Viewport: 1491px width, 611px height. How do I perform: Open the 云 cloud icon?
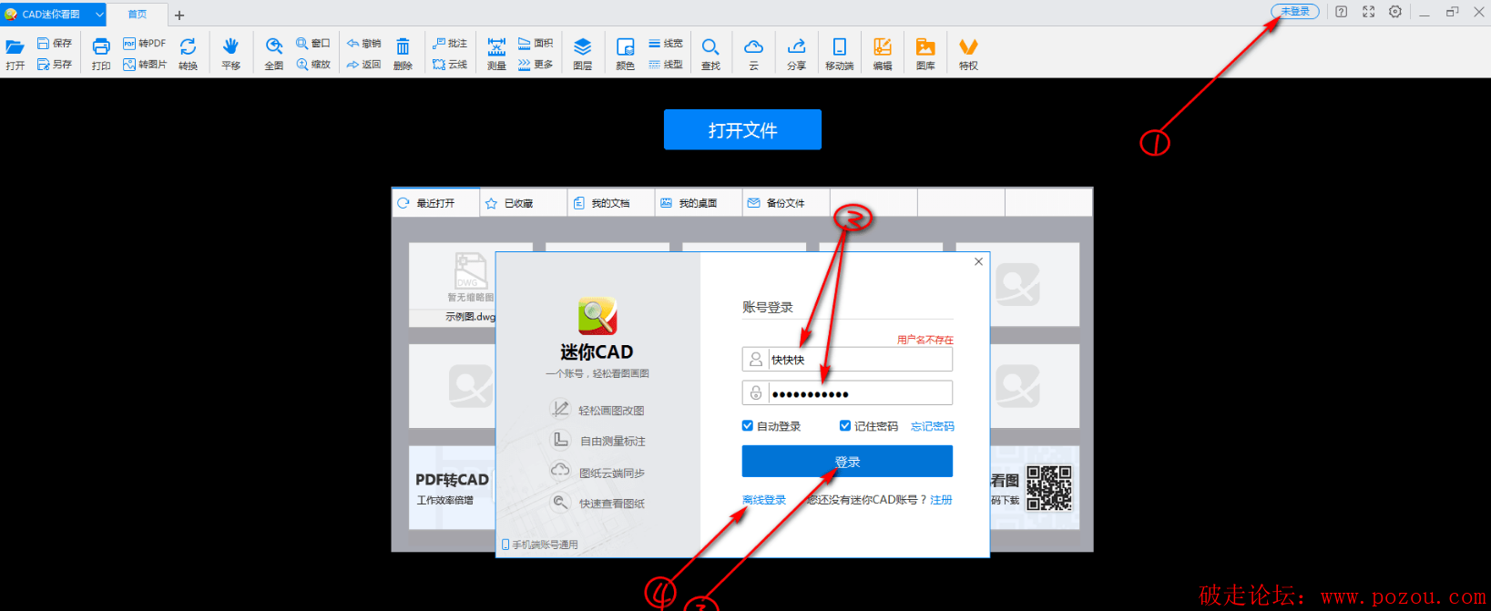click(x=753, y=54)
